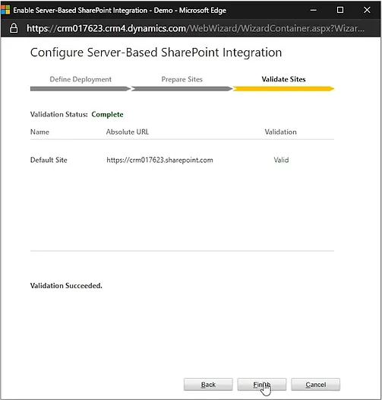This screenshot has height=400, width=382.
Task: Select the Prepare Sites step
Action: pyautogui.click(x=182, y=79)
